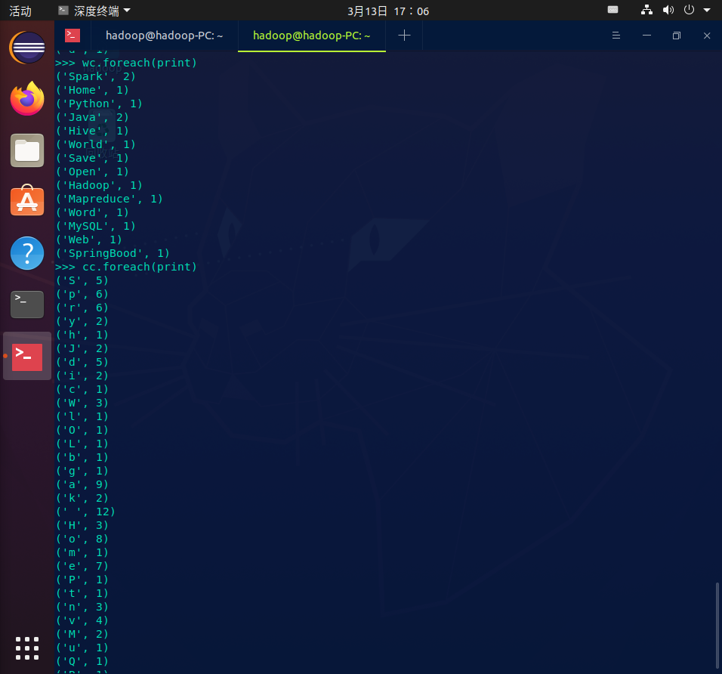Open the volume icon in top bar
Viewport: 722px width, 674px height.
point(668,10)
